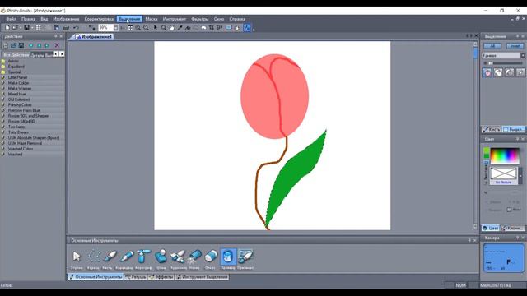This screenshot has height=296, width=527.
Task: Open the zoom percentage dropdown arrow
Action: coord(115,28)
